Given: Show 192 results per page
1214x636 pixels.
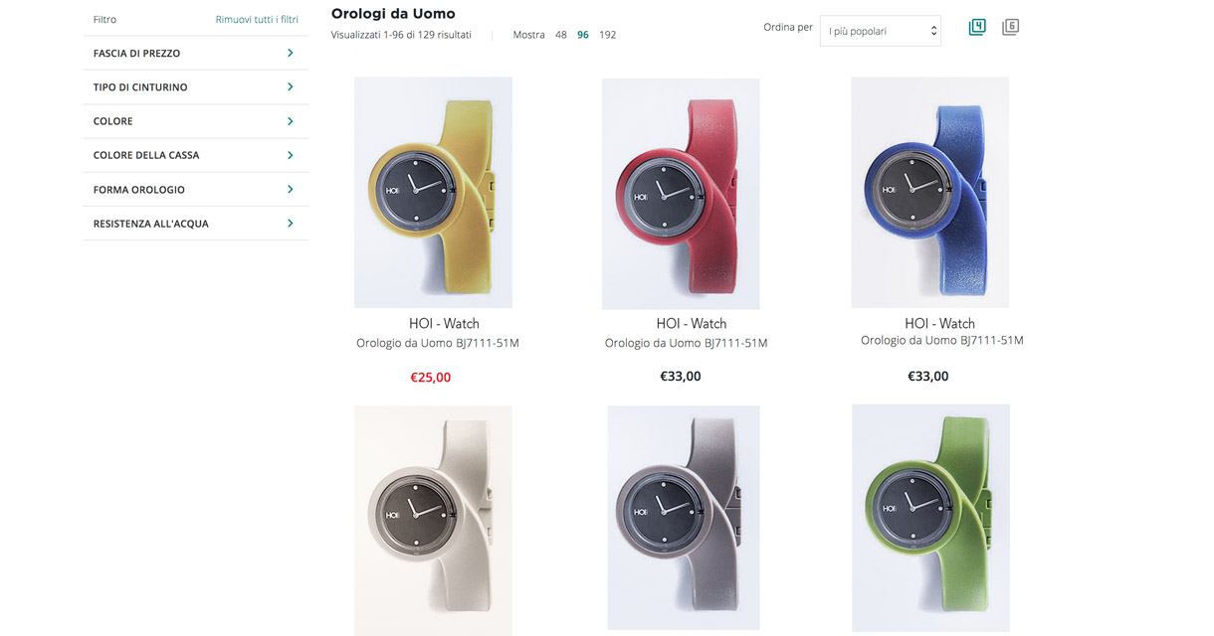Looking at the screenshot, I should (x=608, y=35).
